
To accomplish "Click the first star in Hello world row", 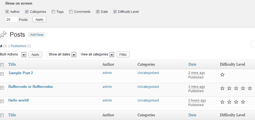I will point(222,102).
